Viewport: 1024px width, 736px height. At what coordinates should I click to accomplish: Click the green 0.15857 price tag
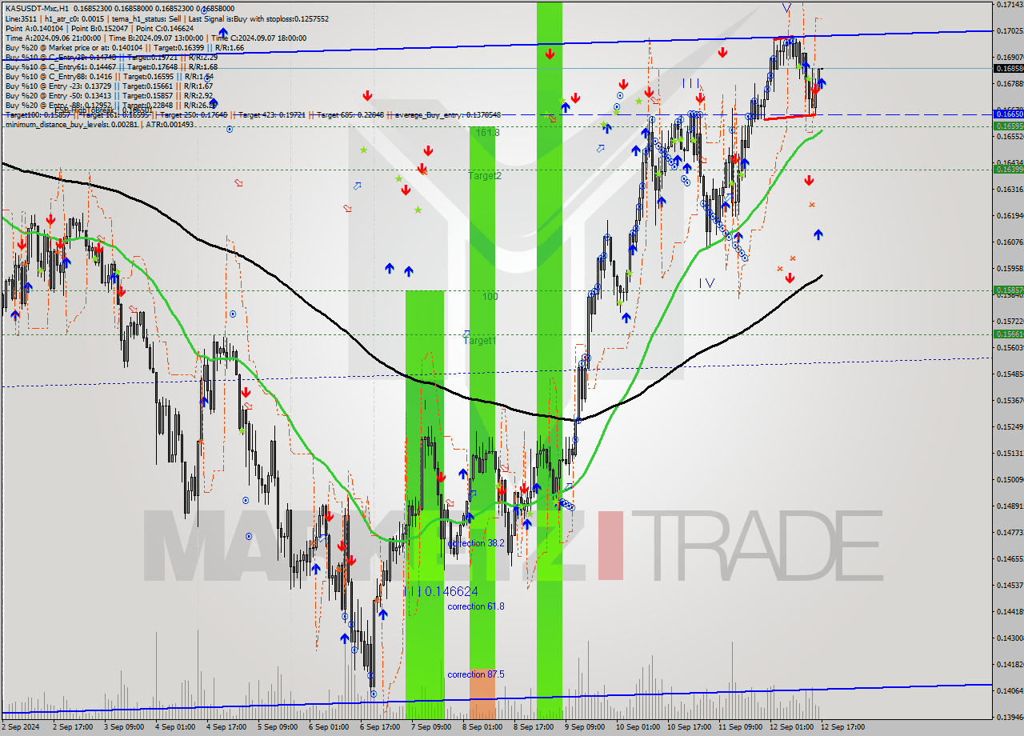(1008, 290)
